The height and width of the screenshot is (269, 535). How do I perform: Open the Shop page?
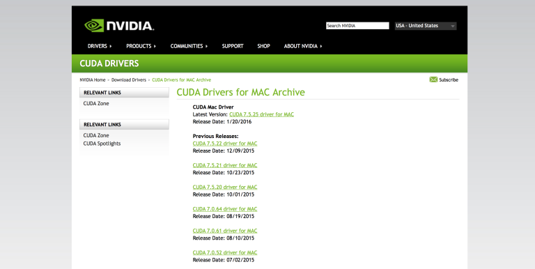(264, 46)
